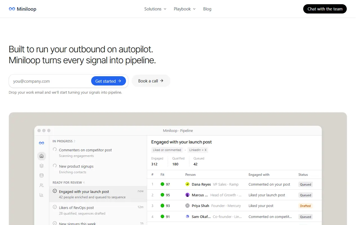Screen dimensions: 360x225
Task: Click IN PROGRESS section heading
Action: pos(62,141)
